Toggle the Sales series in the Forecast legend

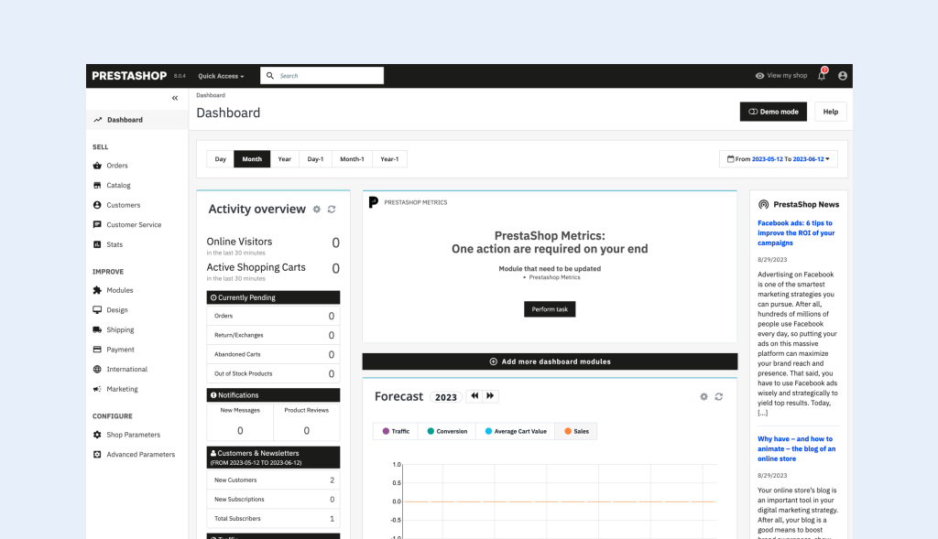tap(575, 430)
